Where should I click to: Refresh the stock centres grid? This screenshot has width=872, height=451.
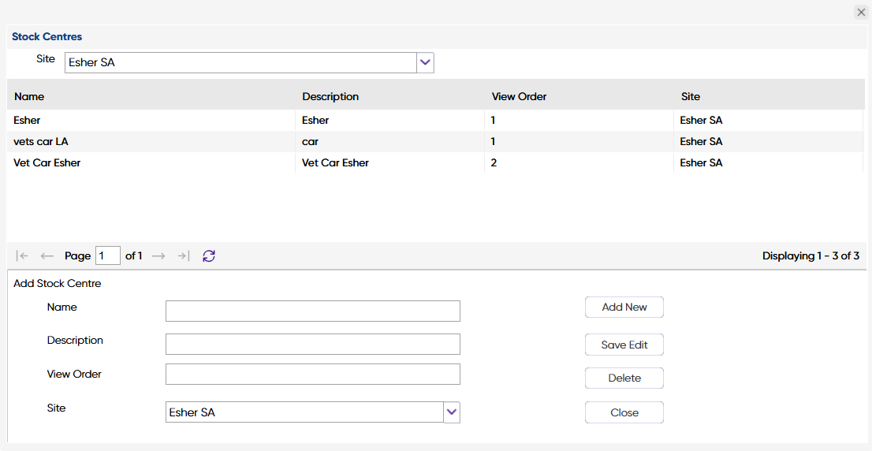pos(209,256)
